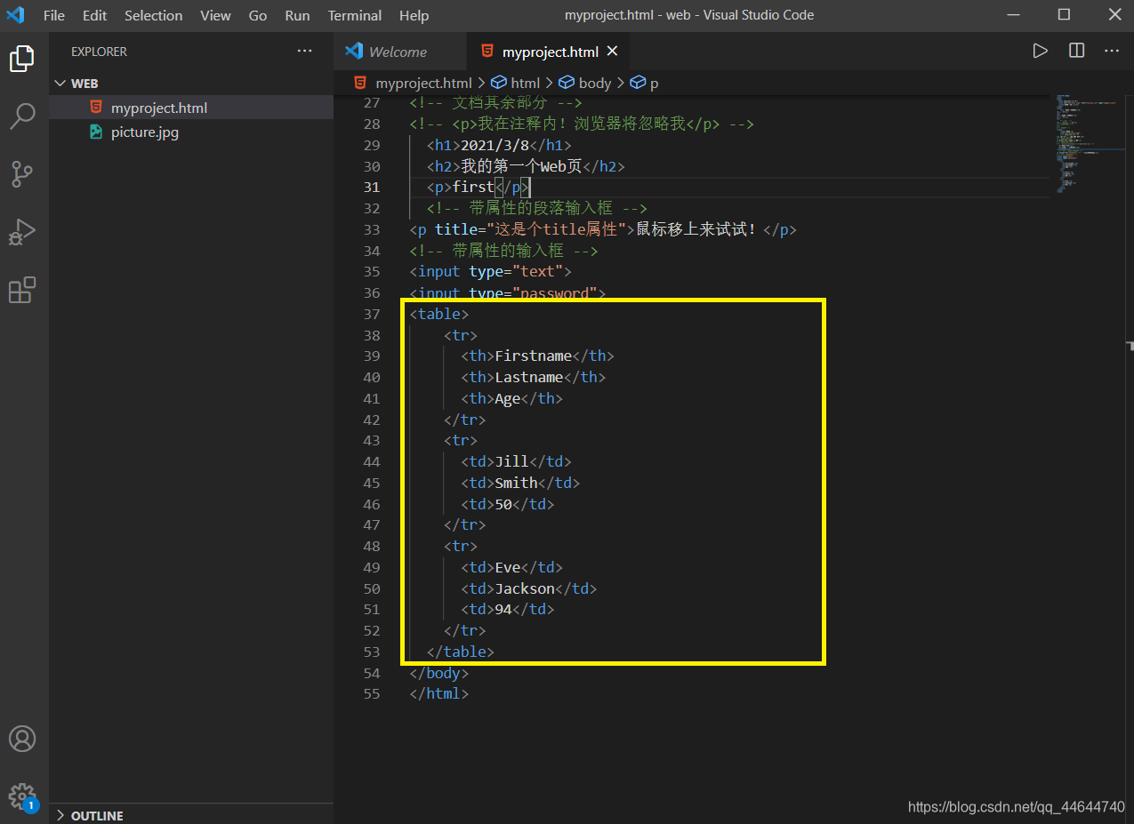Click the VS Code logo in title bar
Image resolution: width=1134 pixels, height=824 pixels.
15,15
